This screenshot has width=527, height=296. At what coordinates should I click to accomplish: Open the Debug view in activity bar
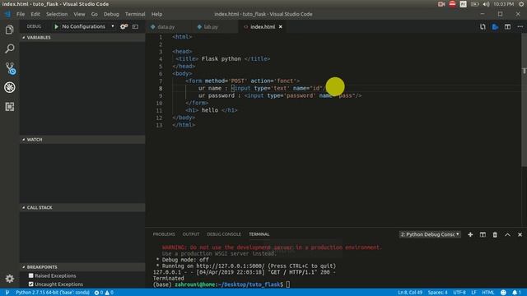[9, 88]
